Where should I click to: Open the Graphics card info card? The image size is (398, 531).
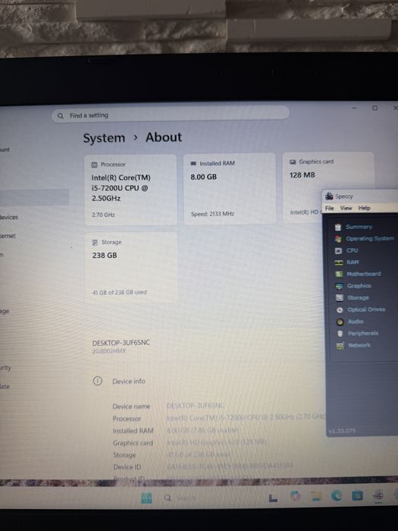328,187
